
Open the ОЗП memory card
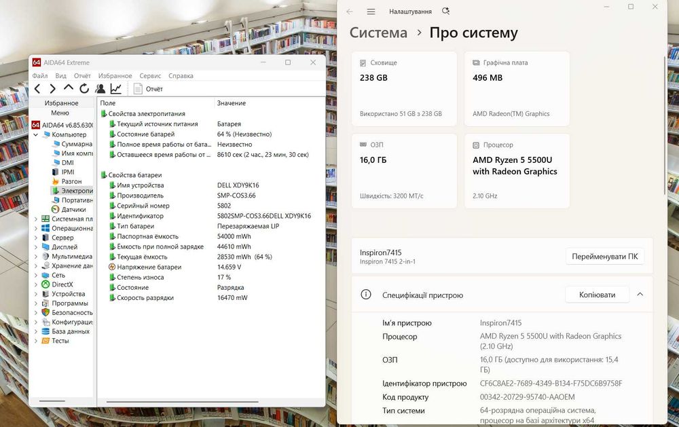(x=404, y=171)
